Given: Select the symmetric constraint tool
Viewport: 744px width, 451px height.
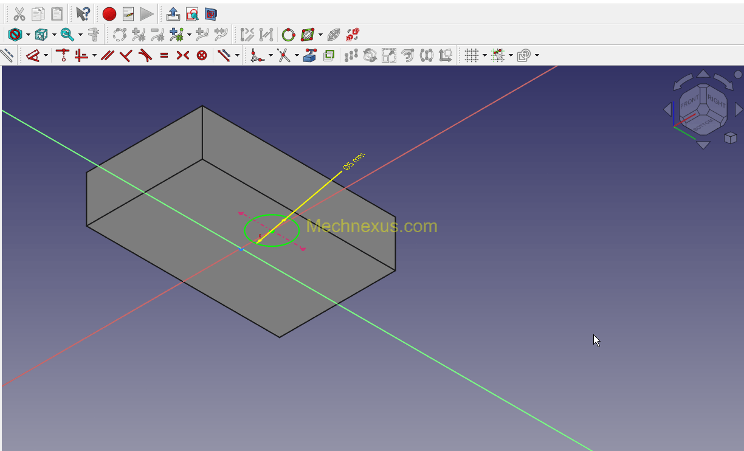Looking at the screenshot, I should [183, 56].
